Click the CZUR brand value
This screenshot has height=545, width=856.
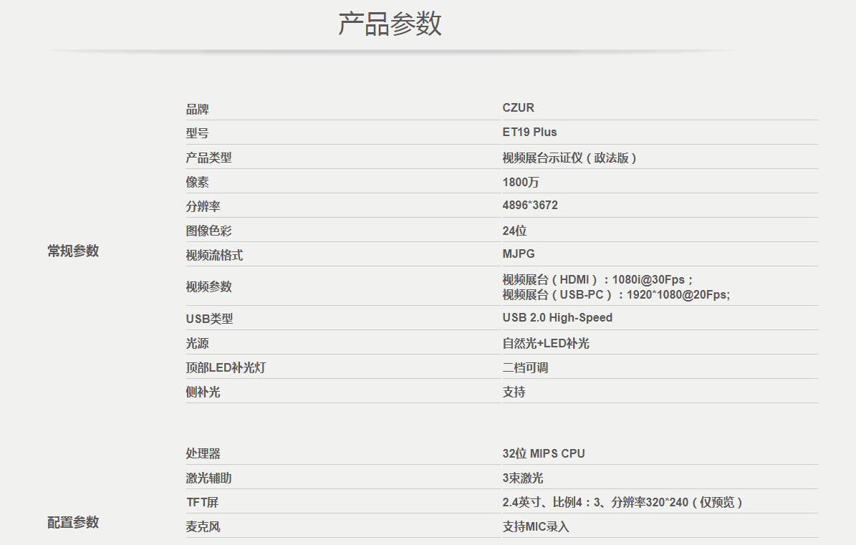click(x=518, y=107)
